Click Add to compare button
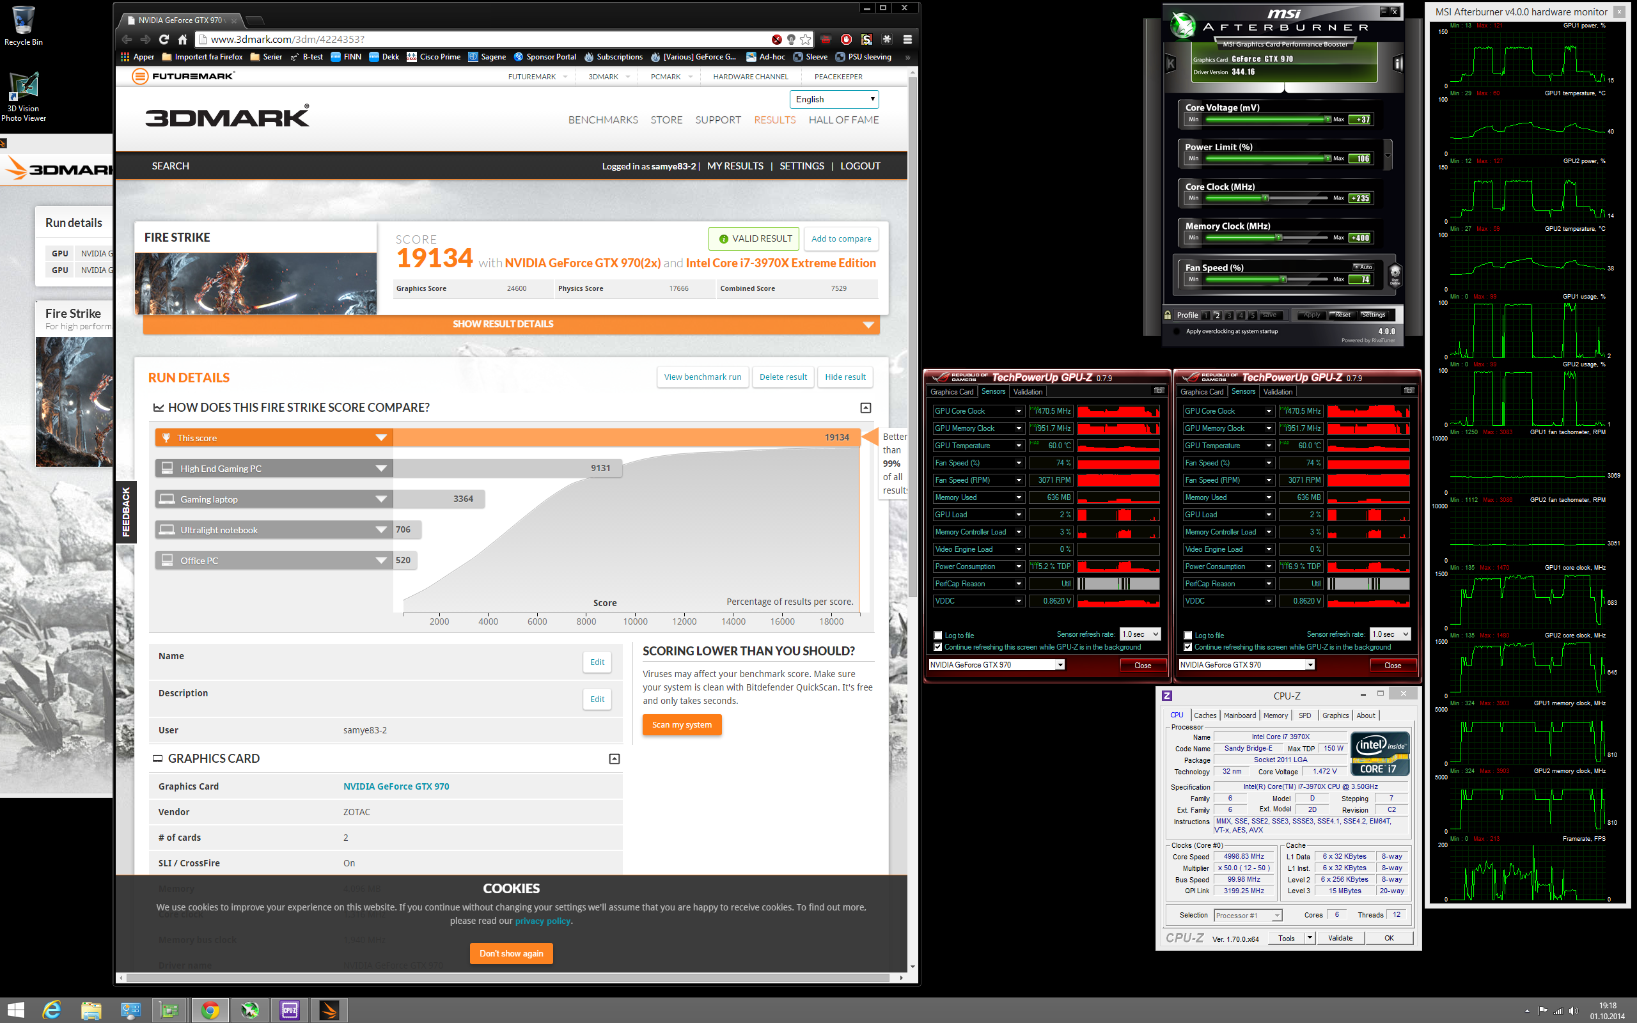This screenshot has width=1637, height=1023. pyautogui.click(x=841, y=239)
